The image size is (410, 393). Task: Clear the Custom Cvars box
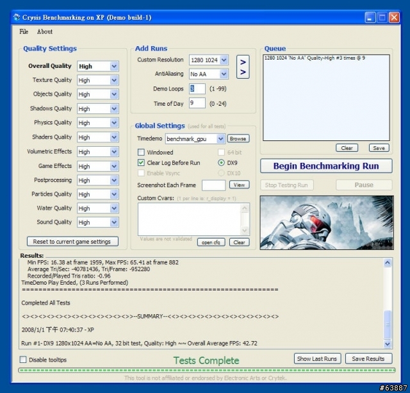coord(239,242)
